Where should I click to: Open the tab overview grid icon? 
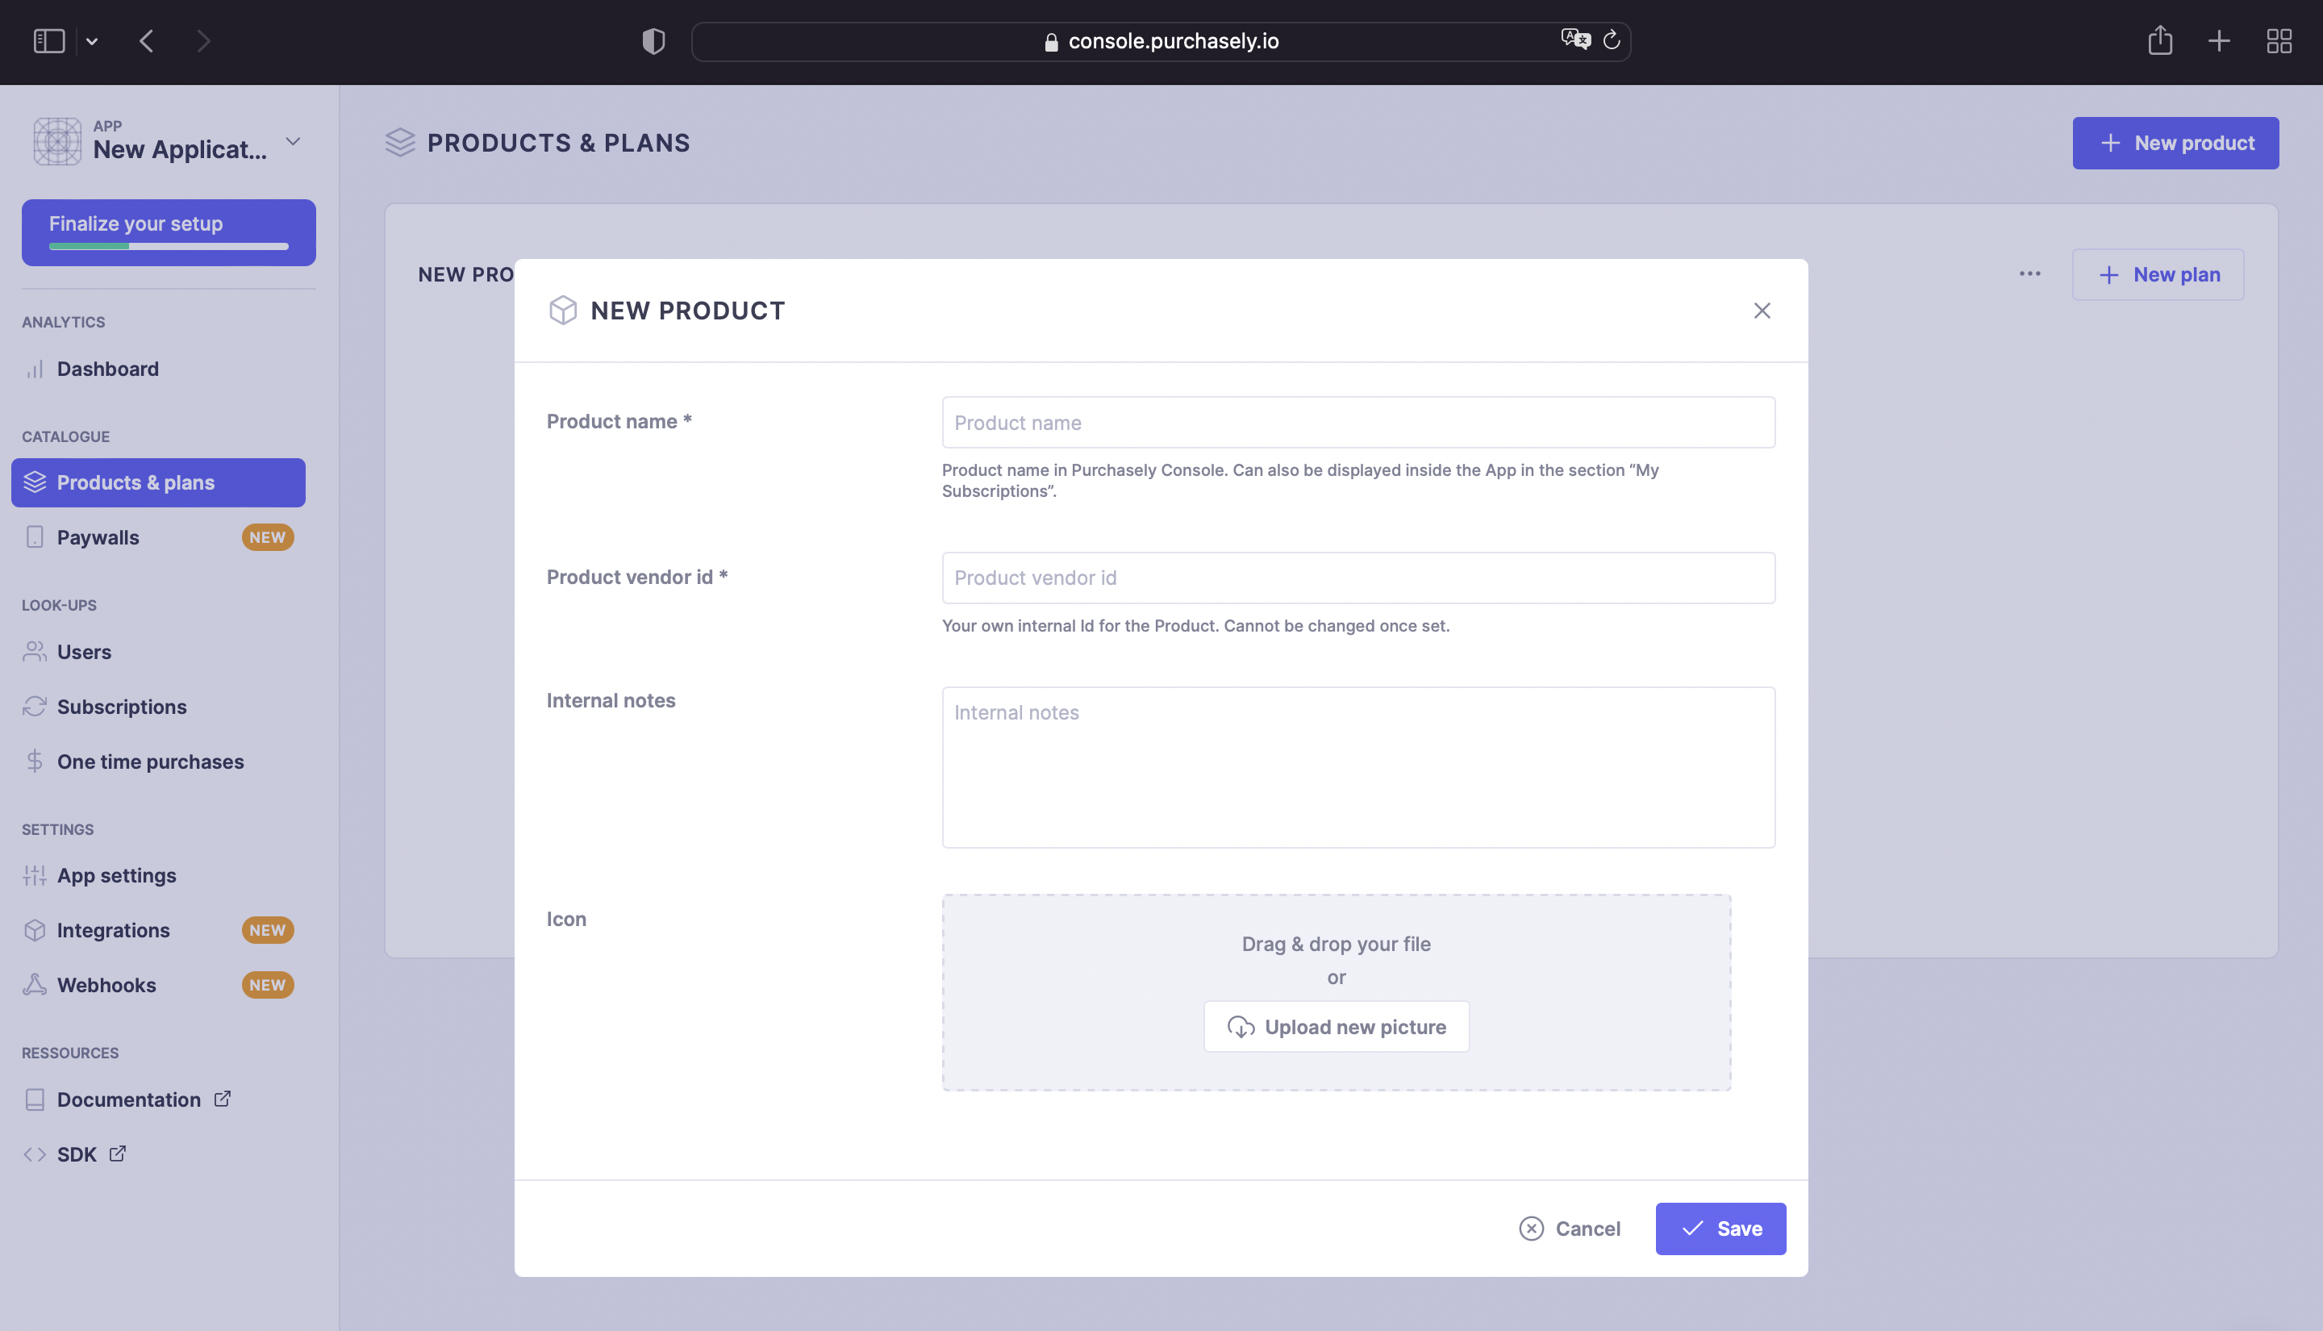(x=2279, y=41)
